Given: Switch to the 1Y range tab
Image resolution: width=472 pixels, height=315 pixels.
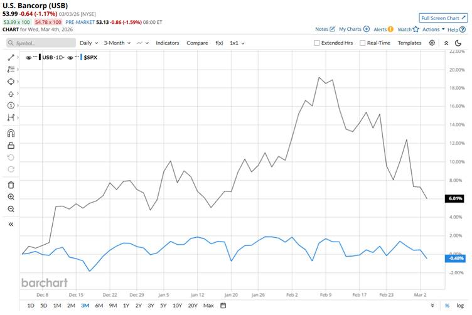Looking at the screenshot, I should [126, 306].
